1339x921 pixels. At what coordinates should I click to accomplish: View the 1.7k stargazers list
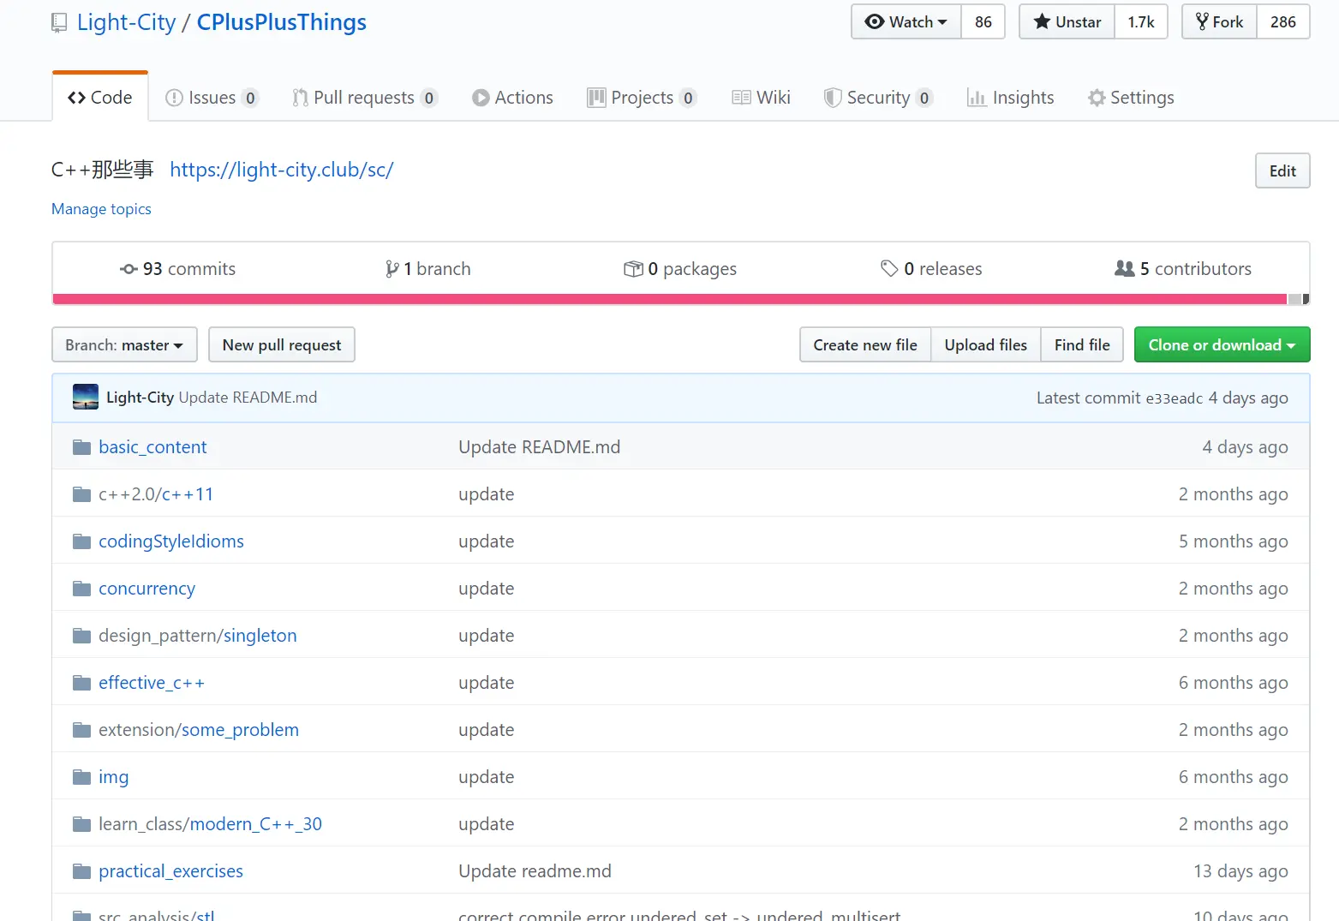[x=1141, y=22]
